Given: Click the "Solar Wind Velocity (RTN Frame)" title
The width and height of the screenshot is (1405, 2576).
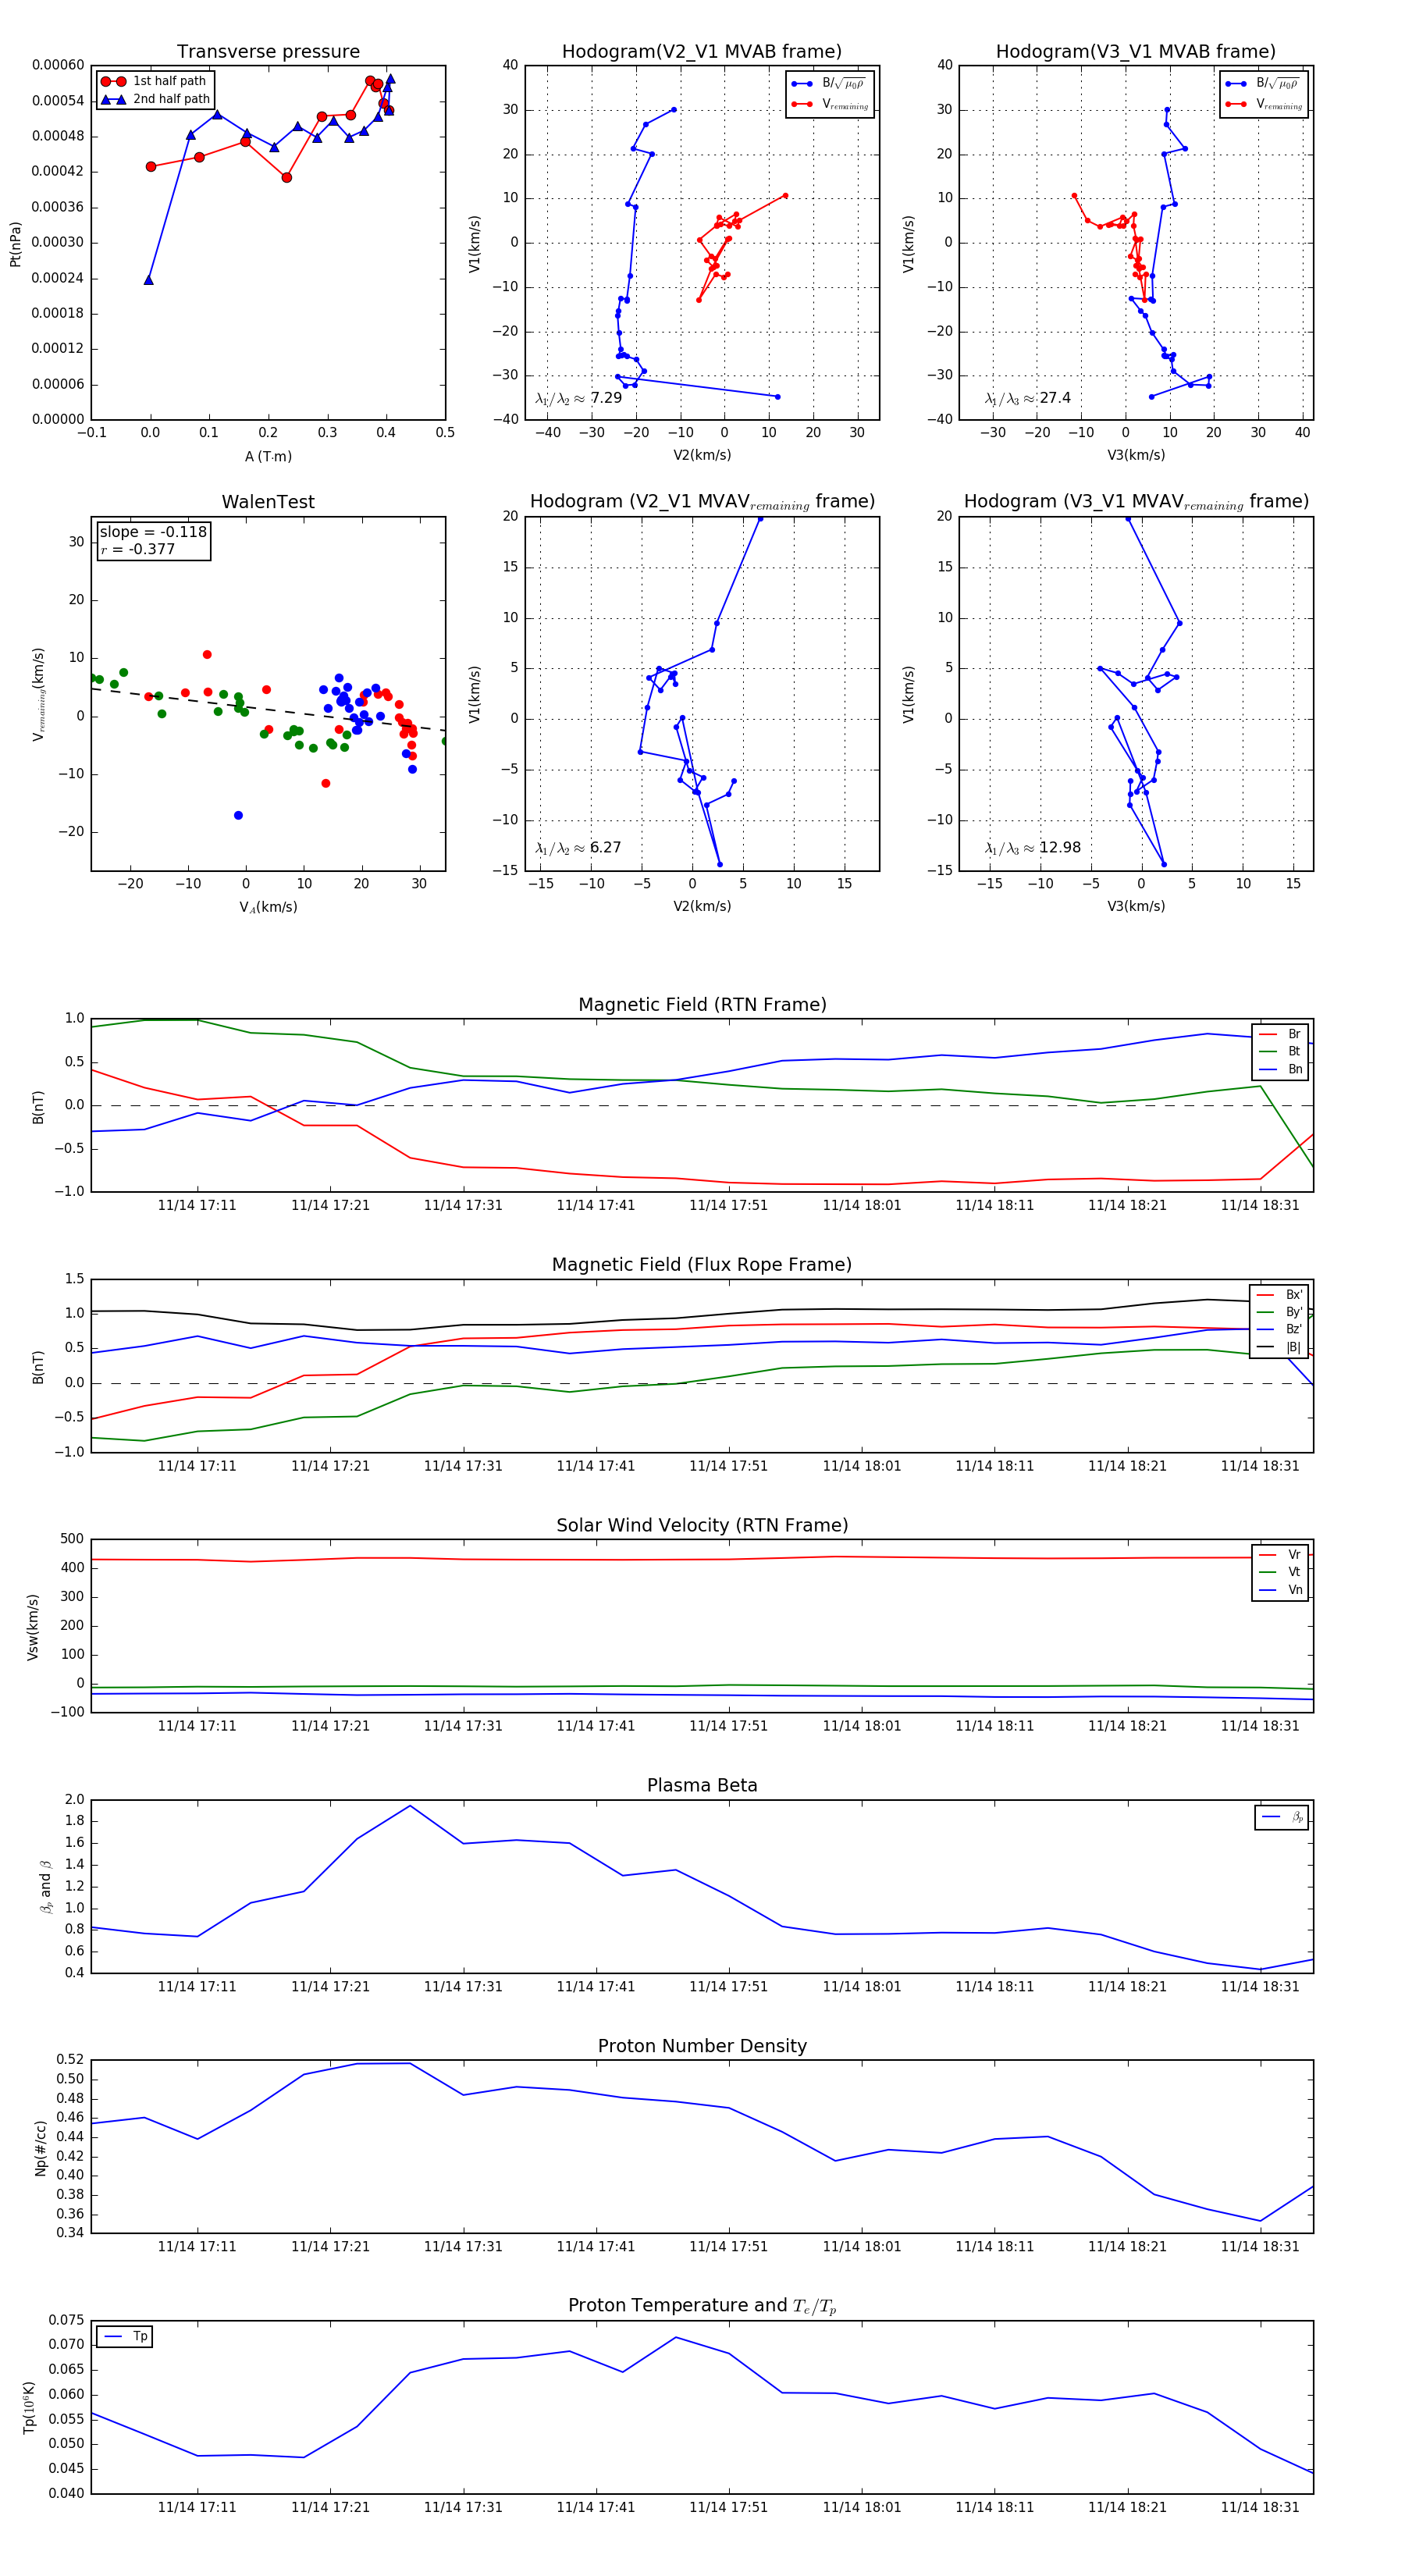Looking at the screenshot, I should 702,1526.
